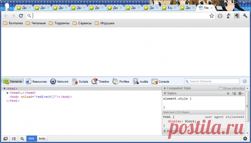Click the gray round extension icon
This screenshot has width=251, height=143.
point(220,16)
